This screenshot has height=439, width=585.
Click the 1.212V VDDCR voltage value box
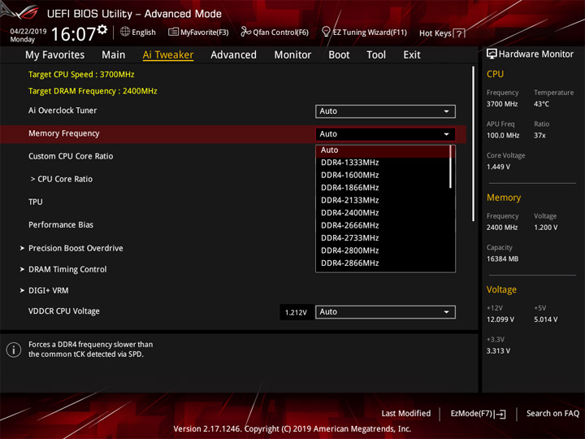point(296,312)
